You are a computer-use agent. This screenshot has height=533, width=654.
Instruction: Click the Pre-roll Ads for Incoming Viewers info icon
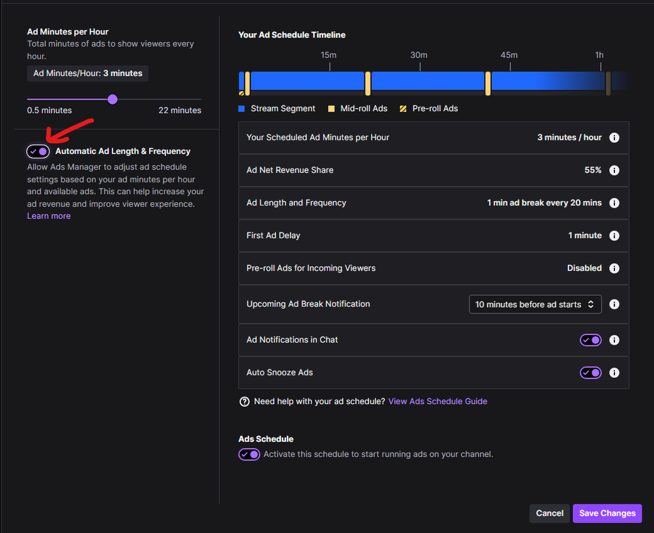pyautogui.click(x=614, y=268)
